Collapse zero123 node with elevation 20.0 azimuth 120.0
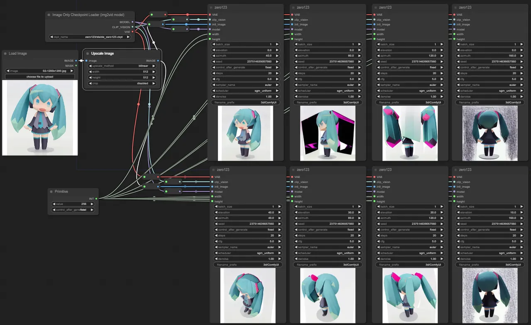531x325 pixels. [x=376, y=170]
